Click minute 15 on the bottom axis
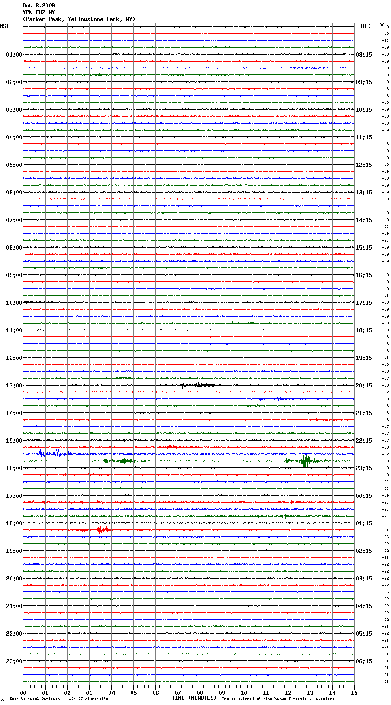This screenshot has height=705, width=391. [x=355, y=693]
